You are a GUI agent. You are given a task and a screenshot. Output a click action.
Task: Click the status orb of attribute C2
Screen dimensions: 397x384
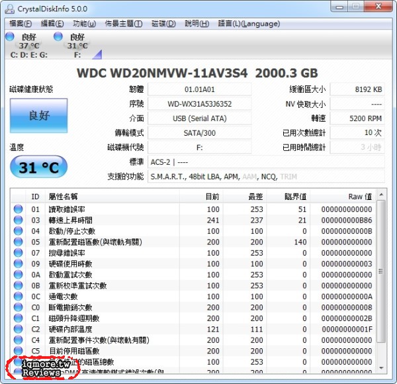point(18,329)
